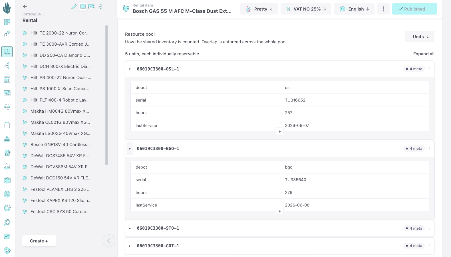Open the English language dropdown
The height and width of the screenshot is (257, 451).
355,9
